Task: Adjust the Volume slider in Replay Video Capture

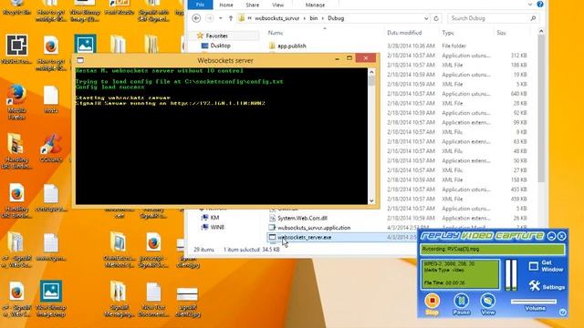Action: [x=535, y=302]
